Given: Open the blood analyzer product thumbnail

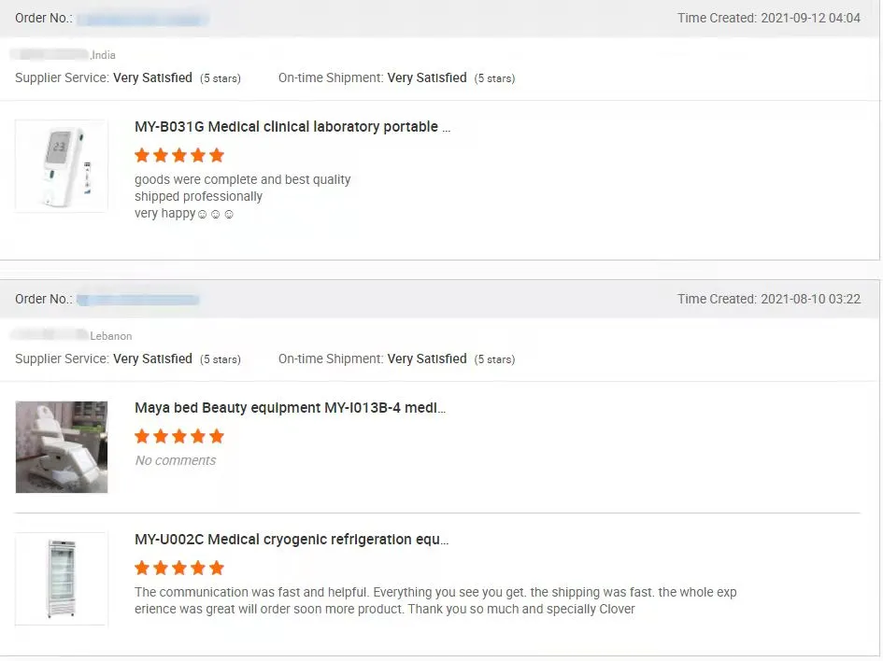Looking at the screenshot, I should [61, 165].
